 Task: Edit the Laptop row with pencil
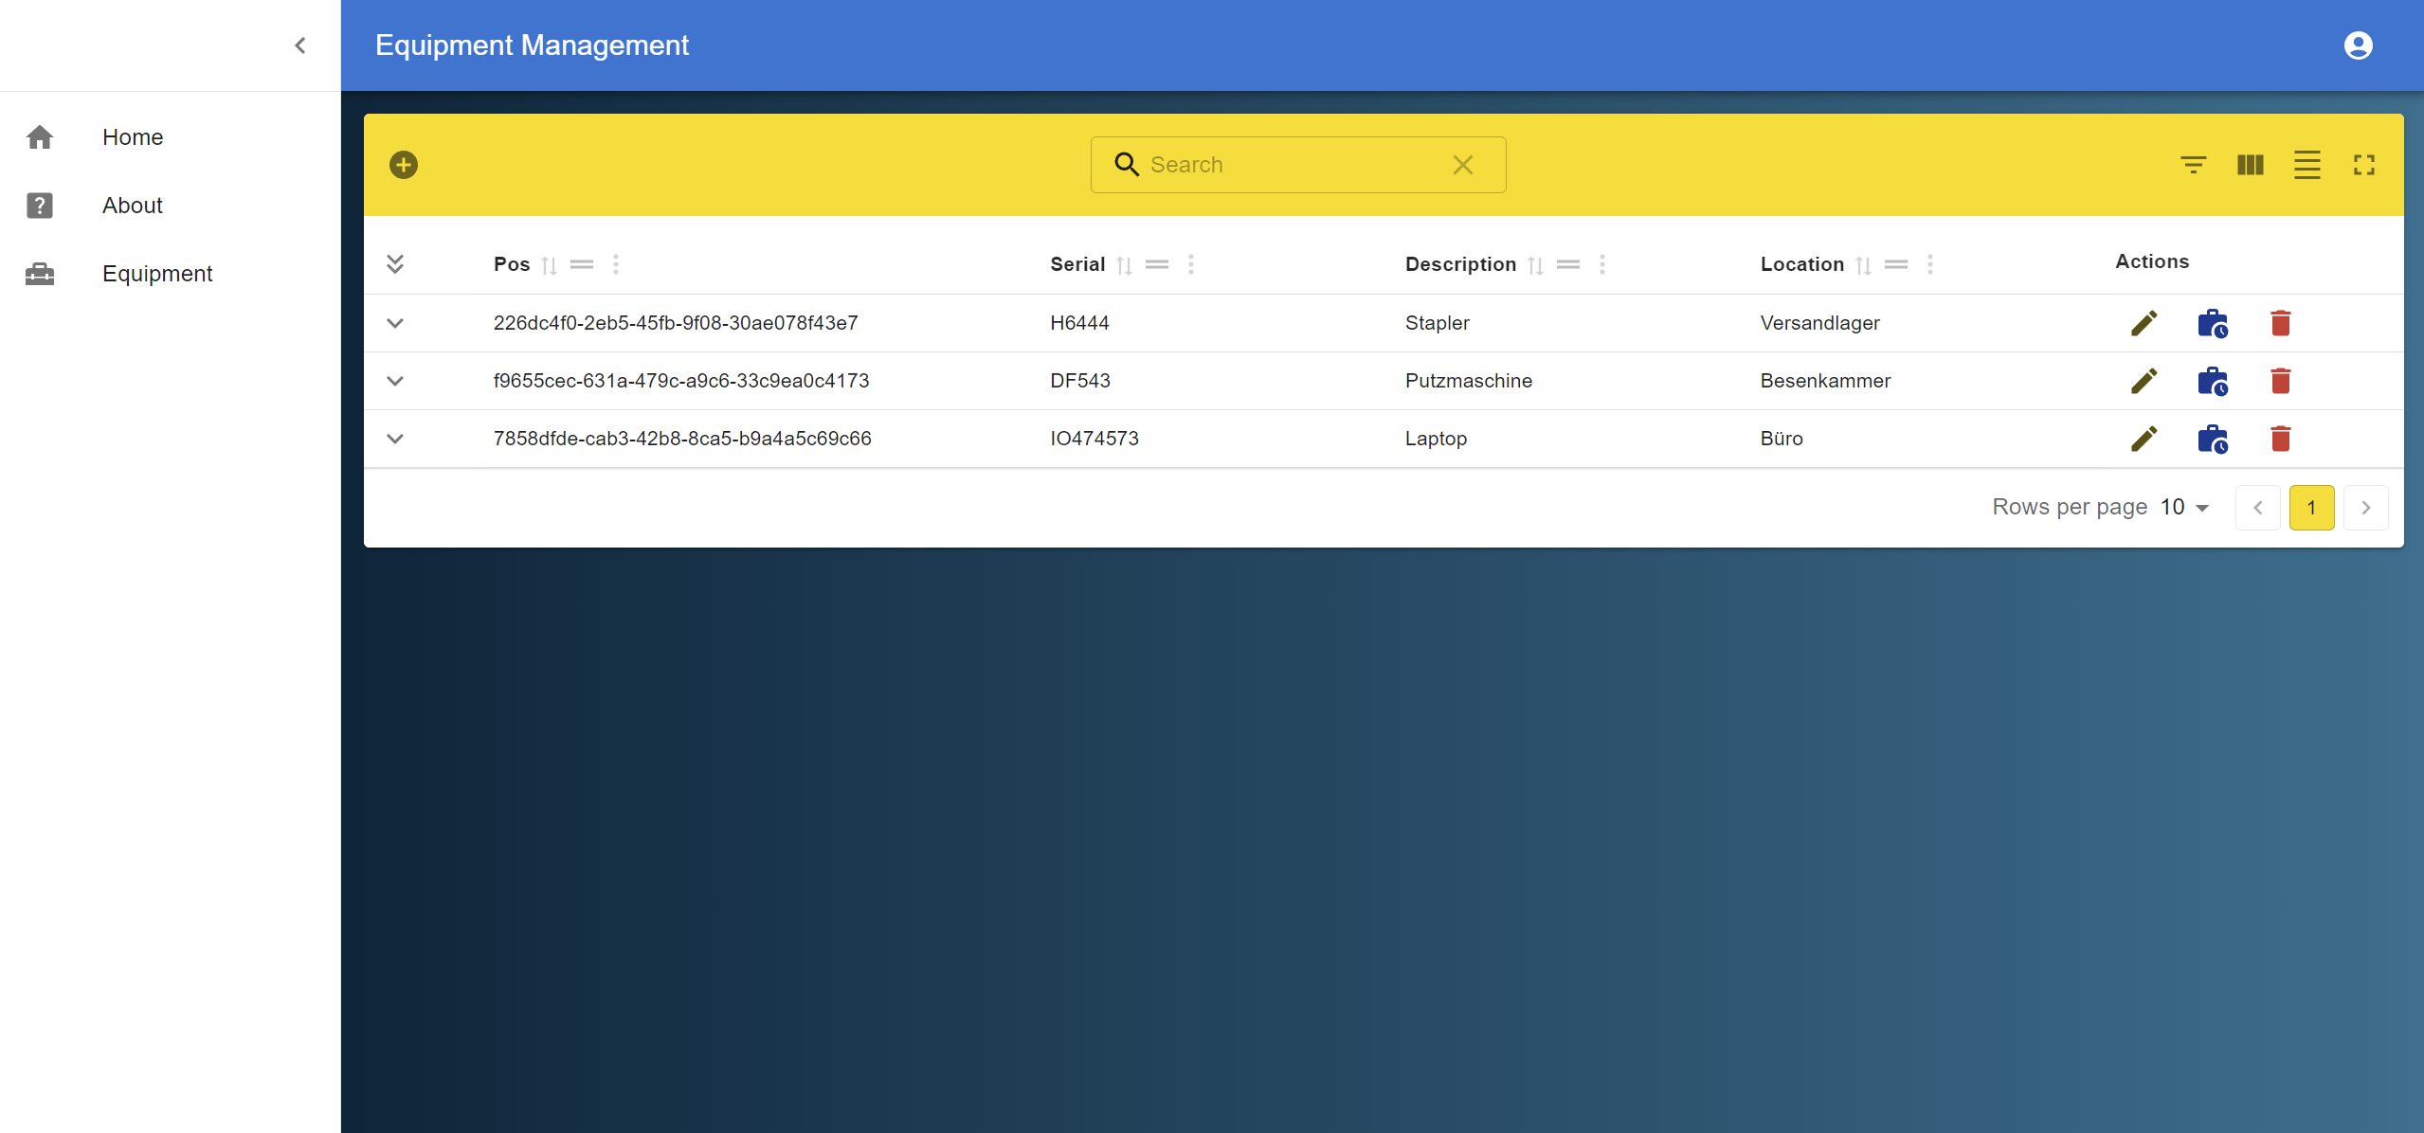click(2144, 439)
